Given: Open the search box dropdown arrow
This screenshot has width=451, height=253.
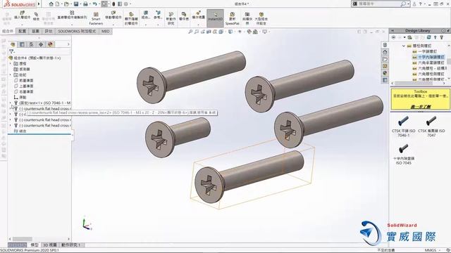Looking at the screenshot, I should (409, 4).
